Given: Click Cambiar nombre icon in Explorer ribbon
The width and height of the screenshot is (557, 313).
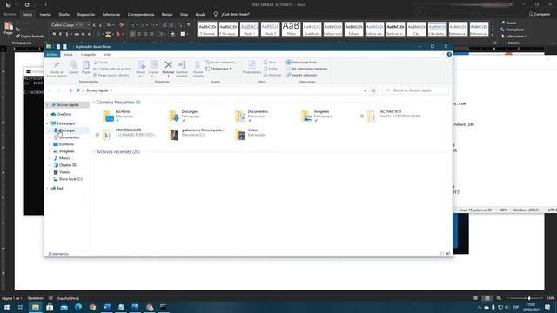Looking at the screenshot, I should (x=182, y=65).
